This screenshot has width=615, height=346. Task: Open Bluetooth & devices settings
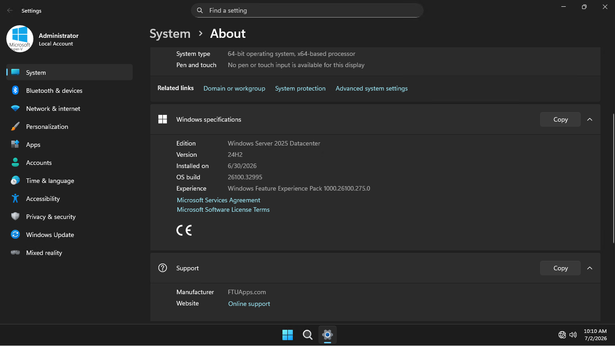pyautogui.click(x=69, y=91)
